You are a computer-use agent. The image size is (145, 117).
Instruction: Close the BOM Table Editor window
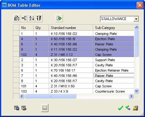(140, 5)
